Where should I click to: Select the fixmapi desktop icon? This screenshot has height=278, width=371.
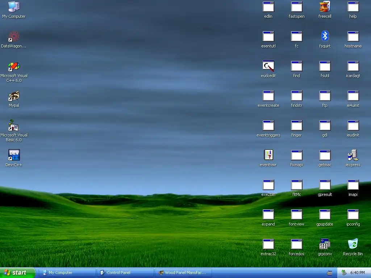(296, 155)
